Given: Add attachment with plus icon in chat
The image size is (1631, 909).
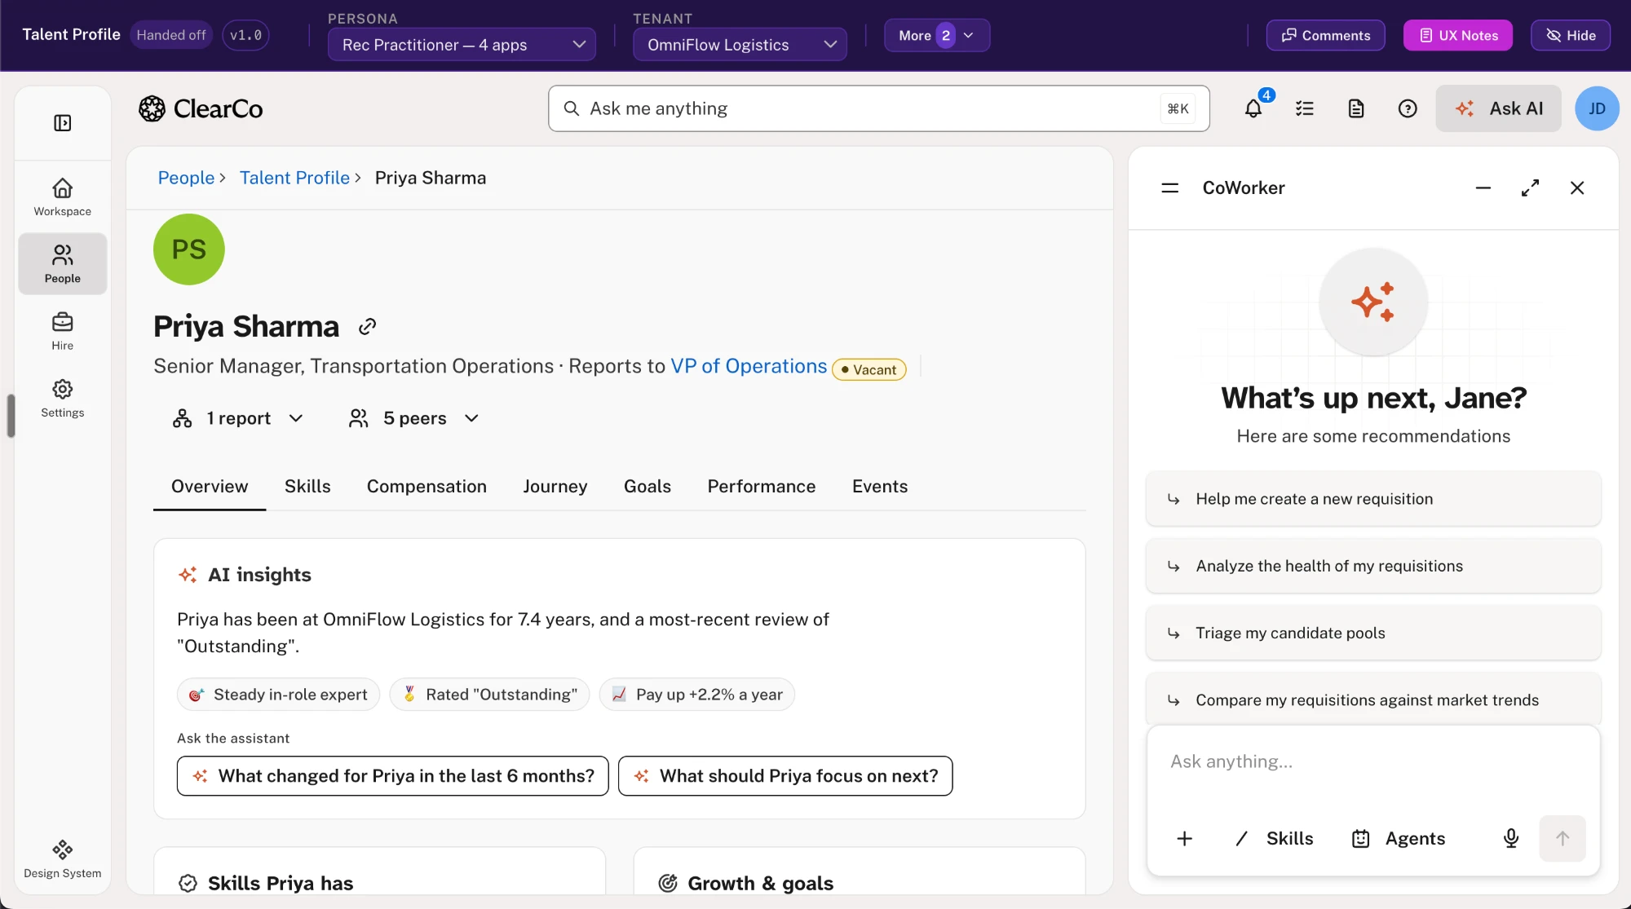Looking at the screenshot, I should click(x=1185, y=838).
